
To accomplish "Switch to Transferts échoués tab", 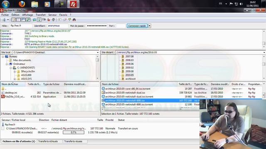I will 48,142.
